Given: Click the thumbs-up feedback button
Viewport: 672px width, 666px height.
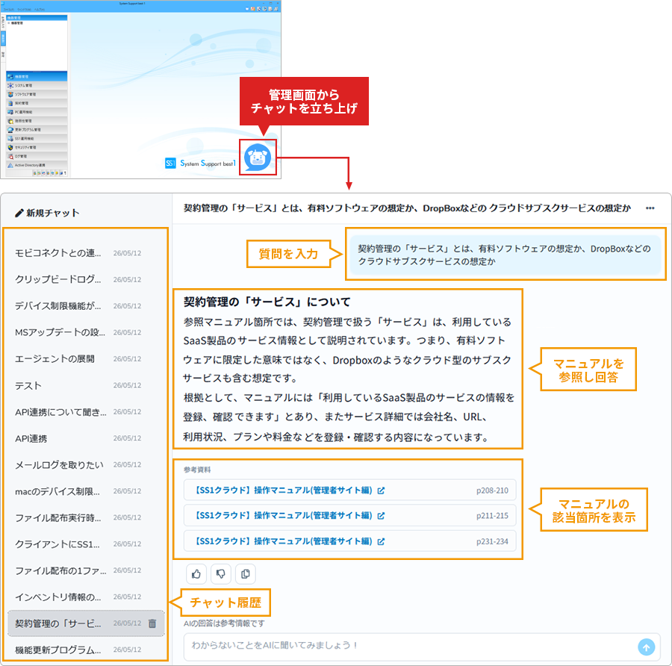Looking at the screenshot, I should click(x=196, y=574).
